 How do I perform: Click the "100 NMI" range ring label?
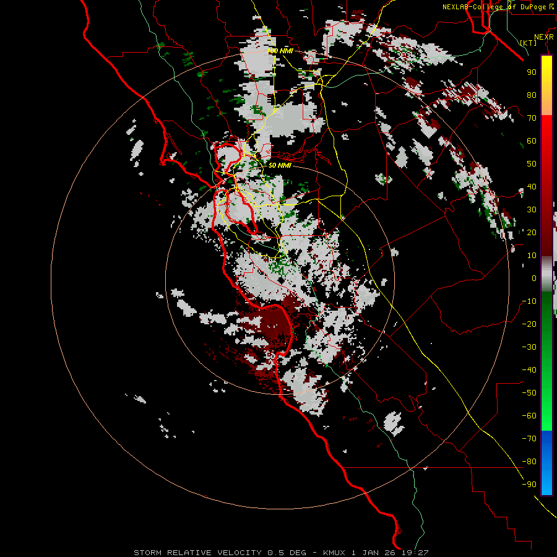coord(280,51)
